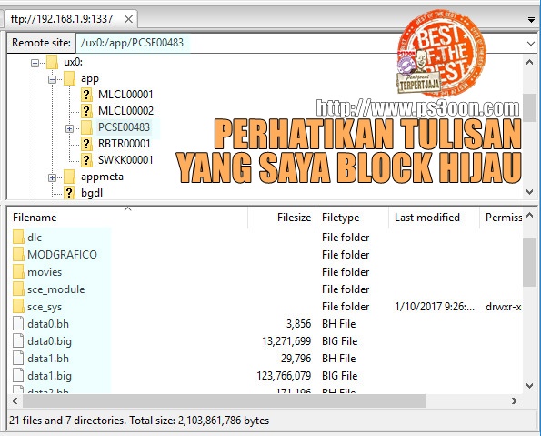Viewport: 541px width, 436px height.
Task: Select appmeta in the remote tree
Action: click(102, 177)
